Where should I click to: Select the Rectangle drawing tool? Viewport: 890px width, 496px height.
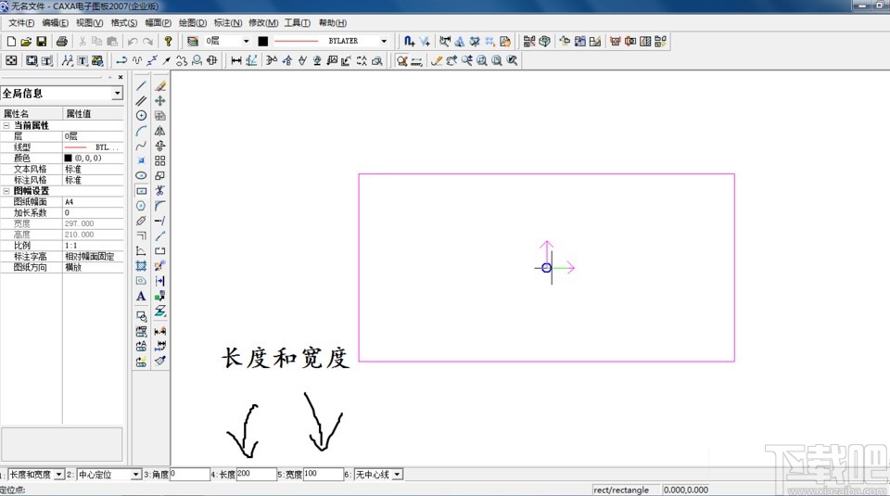point(141,191)
